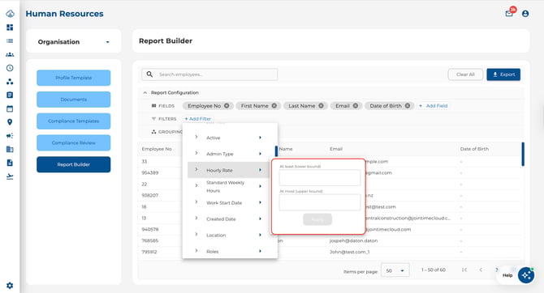Remove the First Name field chip
The height and width of the screenshot is (293, 544).
[x=274, y=106]
